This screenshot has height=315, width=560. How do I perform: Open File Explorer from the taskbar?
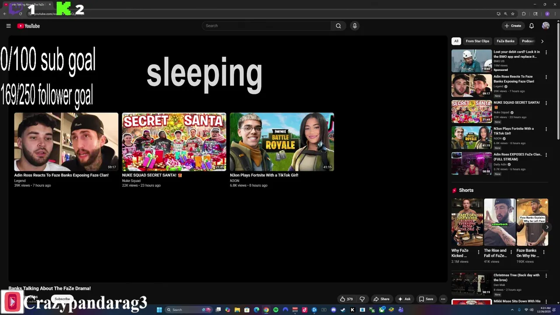237,310
